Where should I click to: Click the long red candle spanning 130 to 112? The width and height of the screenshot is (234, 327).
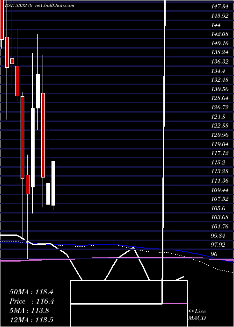pos(43,135)
